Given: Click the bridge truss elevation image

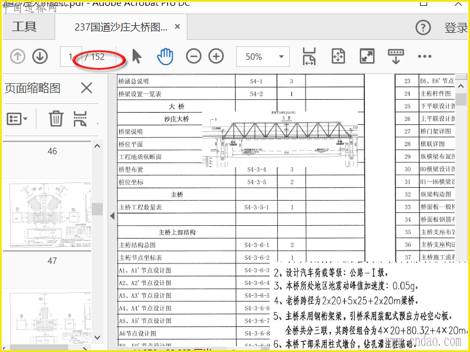Looking at the screenshot, I should point(280,139).
